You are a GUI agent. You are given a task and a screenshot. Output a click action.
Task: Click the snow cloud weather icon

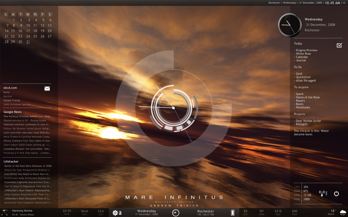coord(343,212)
